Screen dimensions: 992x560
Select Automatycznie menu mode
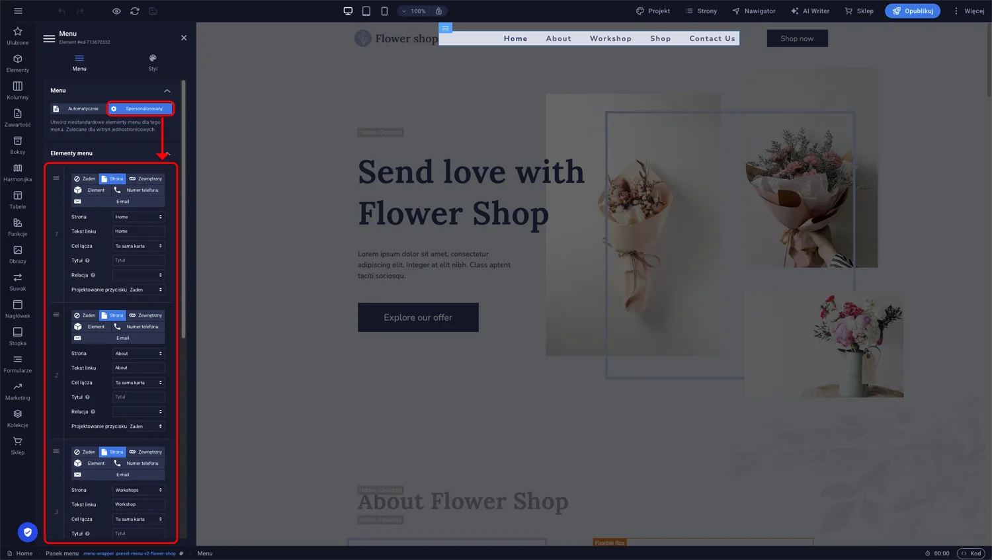[x=77, y=108]
